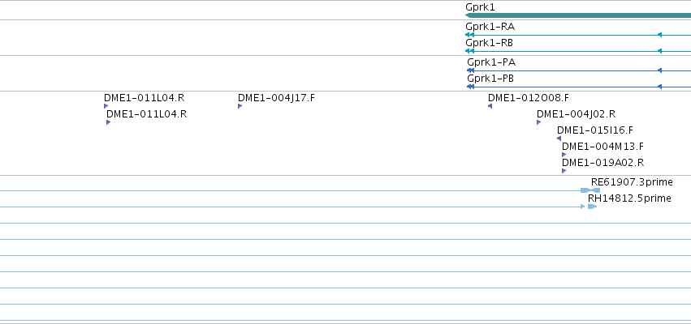Screen dimensions: 691x324
Task: Click the purple arrow glyph under DME1-004J17.F
Action: [240, 106]
